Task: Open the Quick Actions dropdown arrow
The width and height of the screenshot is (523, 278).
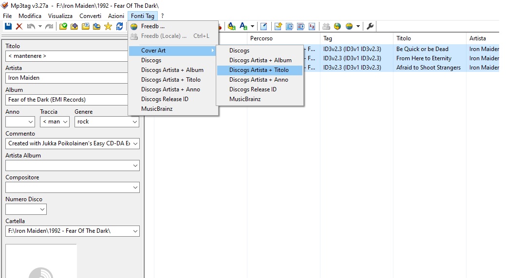Action: [x=253, y=26]
